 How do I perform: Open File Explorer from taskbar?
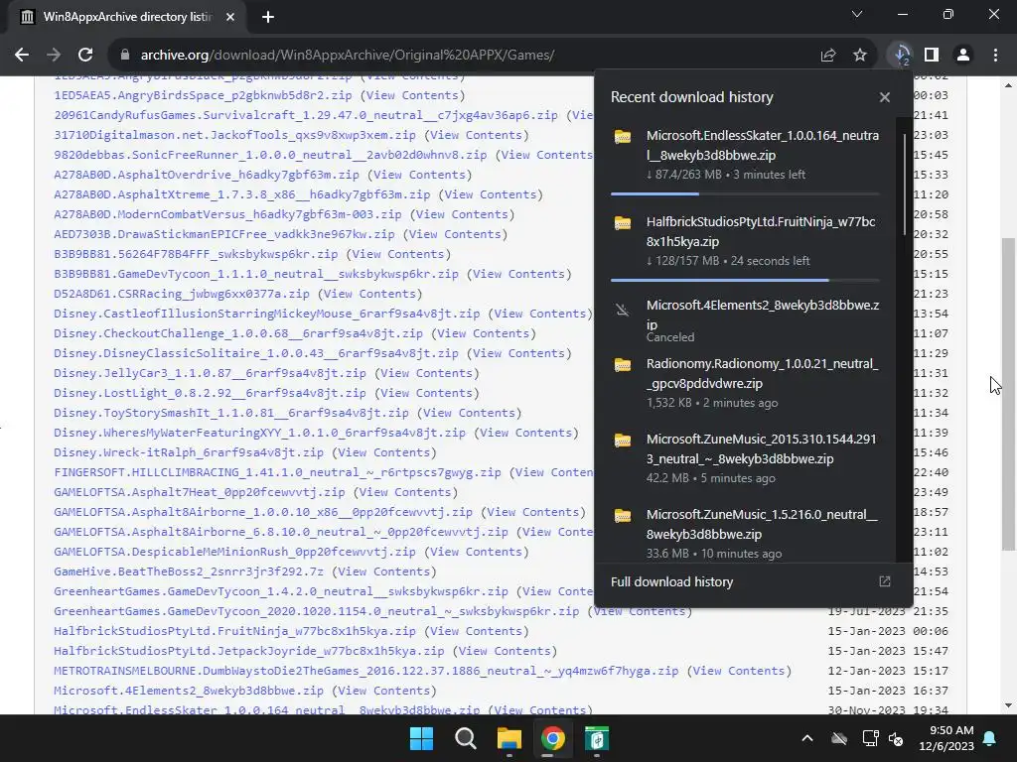(509, 738)
